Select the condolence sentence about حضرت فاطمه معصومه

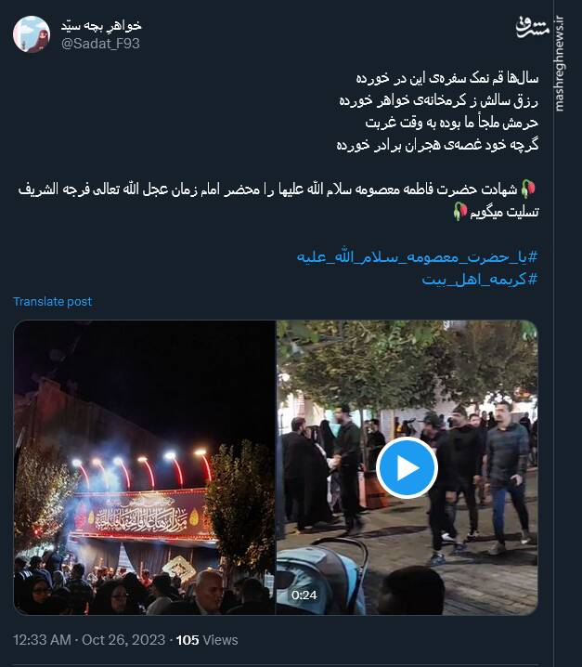click(x=278, y=201)
